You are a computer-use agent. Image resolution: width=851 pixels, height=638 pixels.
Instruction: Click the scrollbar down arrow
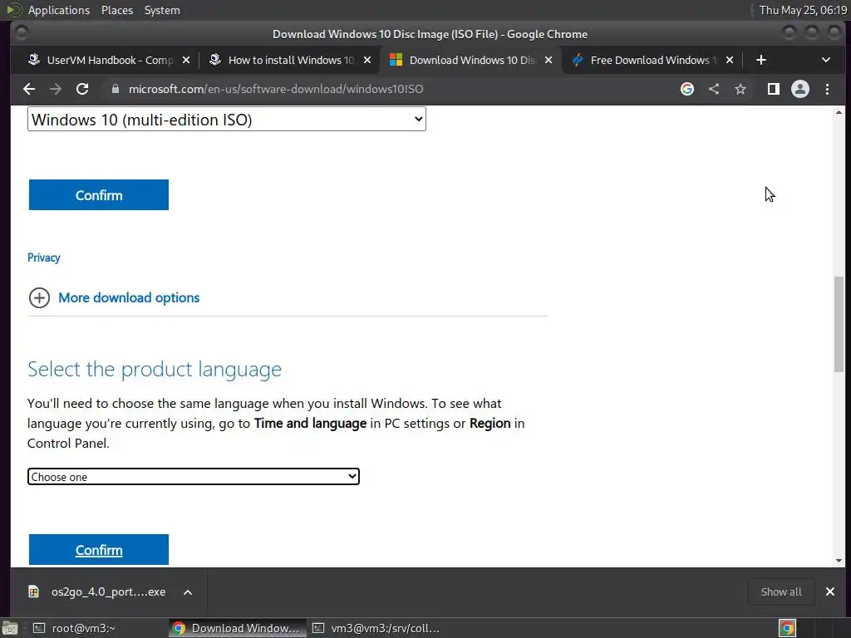(839, 561)
